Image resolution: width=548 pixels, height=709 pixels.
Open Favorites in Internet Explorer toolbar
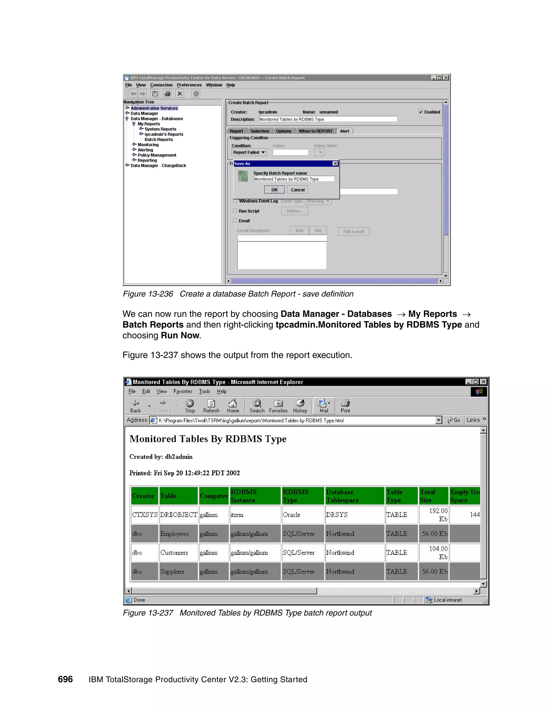[x=278, y=406]
